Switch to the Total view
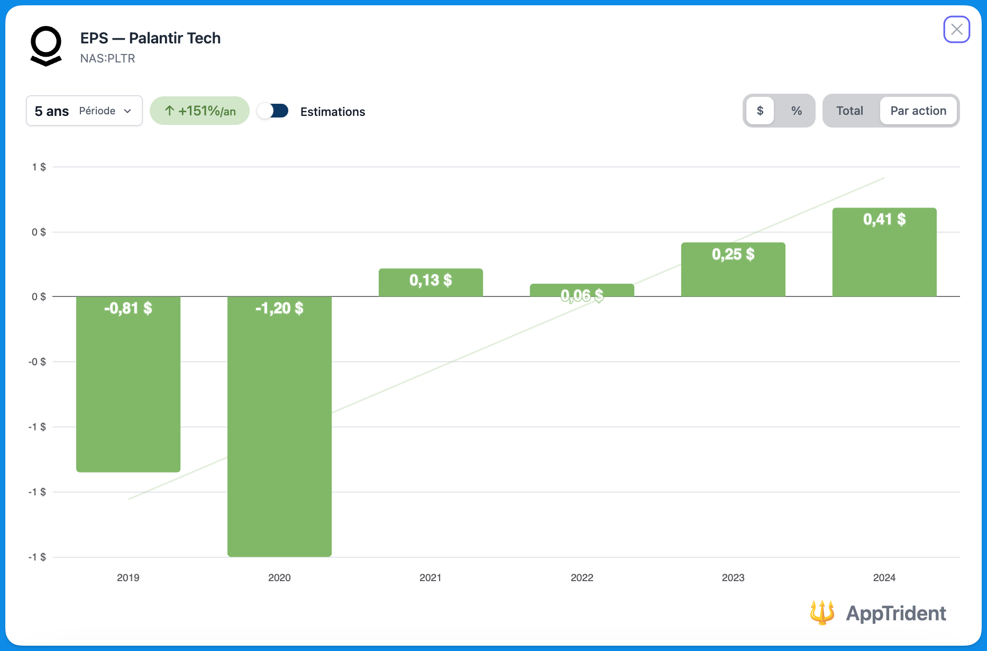The height and width of the screenshot is (651, 987). [x=849, y=111]
